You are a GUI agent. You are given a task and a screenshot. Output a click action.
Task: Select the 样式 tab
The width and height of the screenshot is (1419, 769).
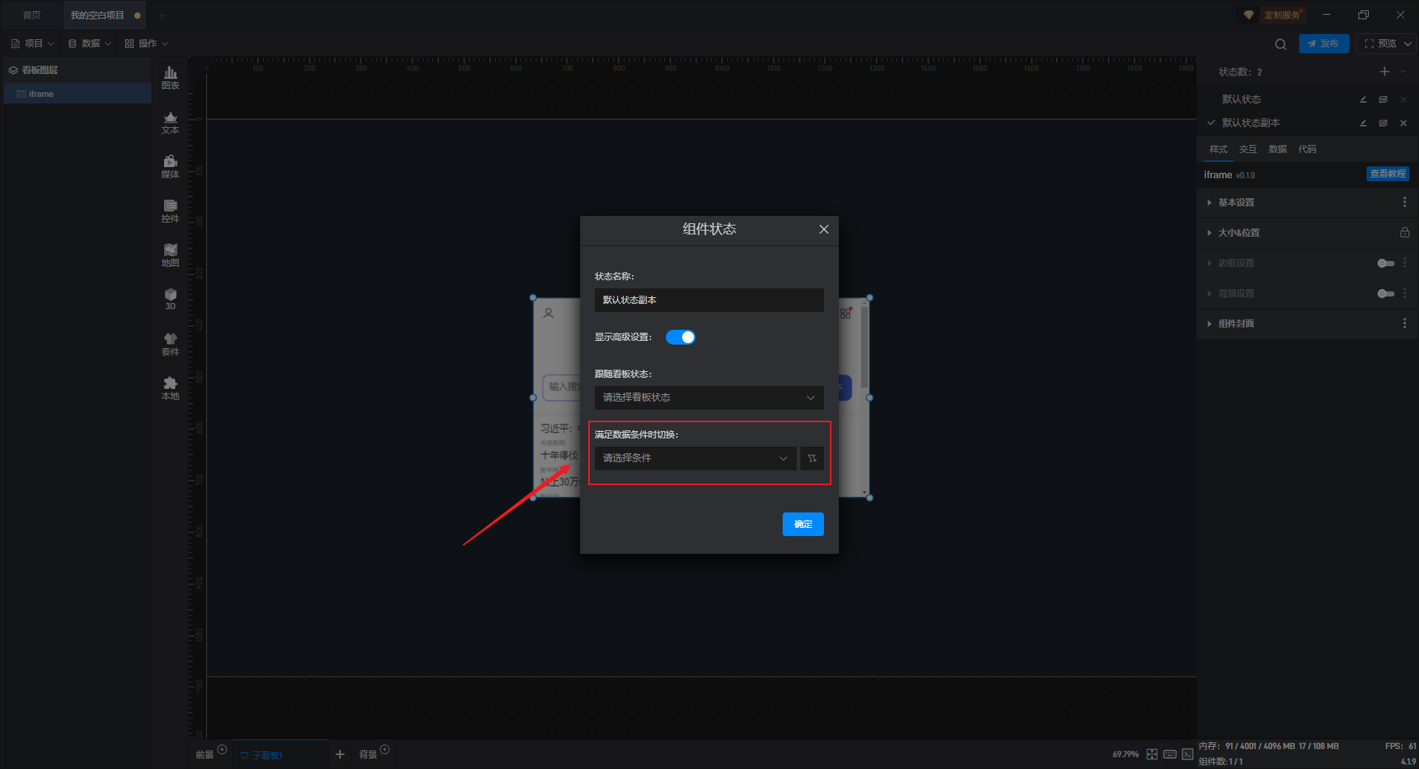click(x=1219, y=149)
